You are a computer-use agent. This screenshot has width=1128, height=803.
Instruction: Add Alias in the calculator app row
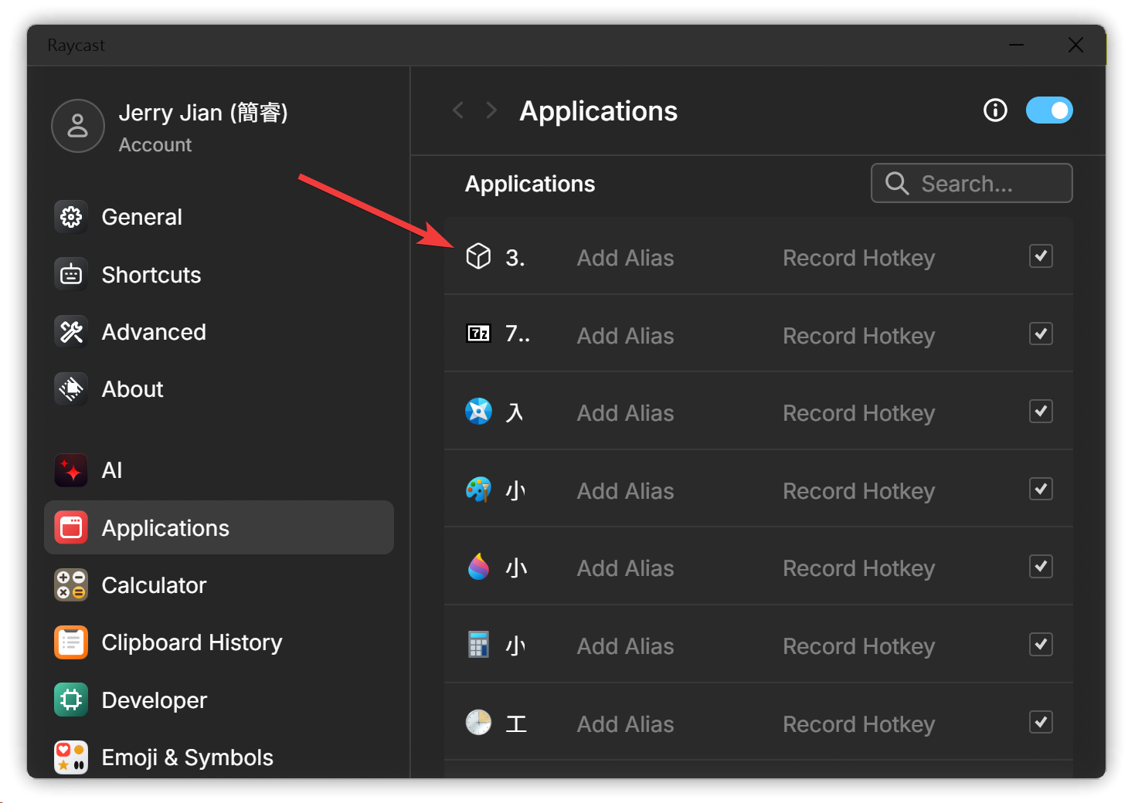[626, 646]
